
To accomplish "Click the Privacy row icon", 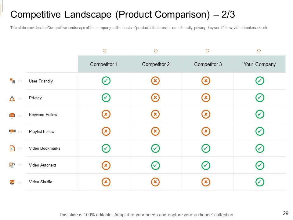I will click(x=12, y=98).
